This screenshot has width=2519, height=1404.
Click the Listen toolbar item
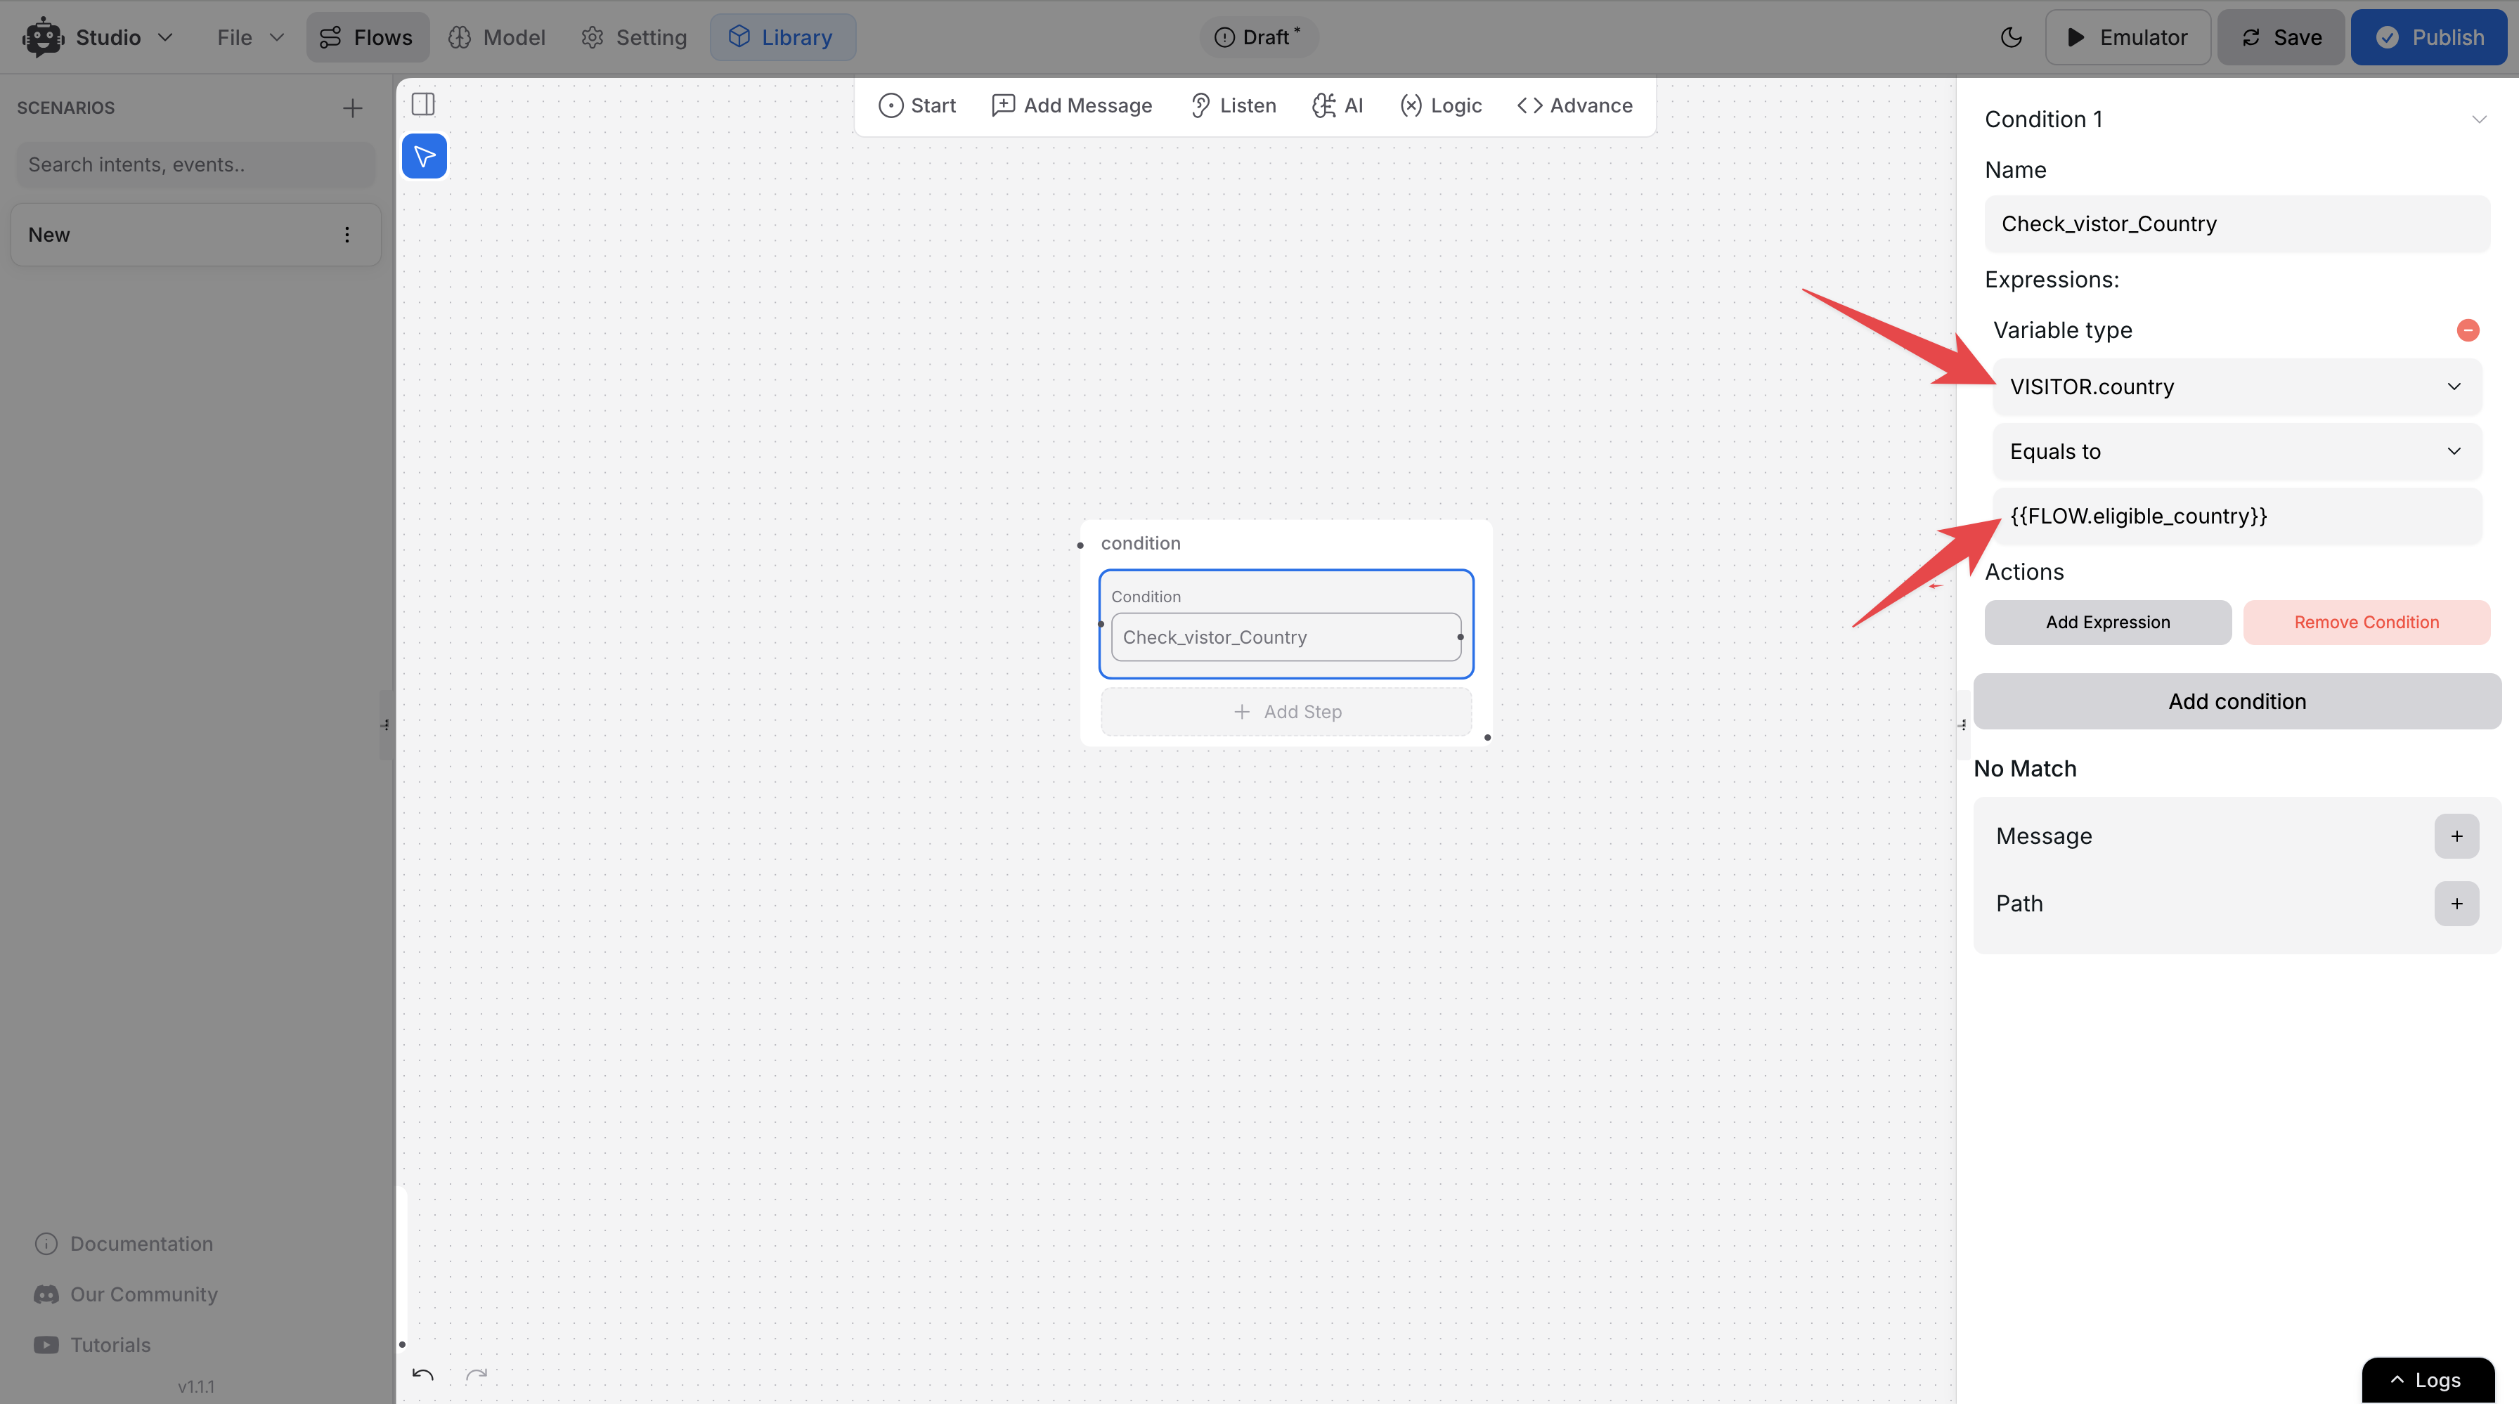1233,105
